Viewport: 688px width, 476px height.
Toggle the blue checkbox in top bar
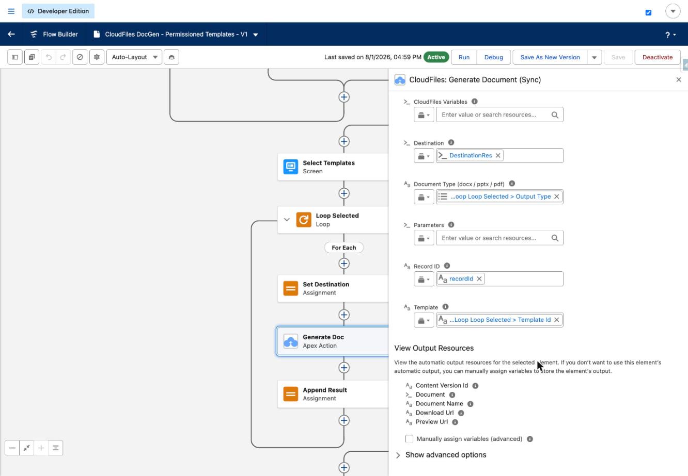[x=648, y=12]
